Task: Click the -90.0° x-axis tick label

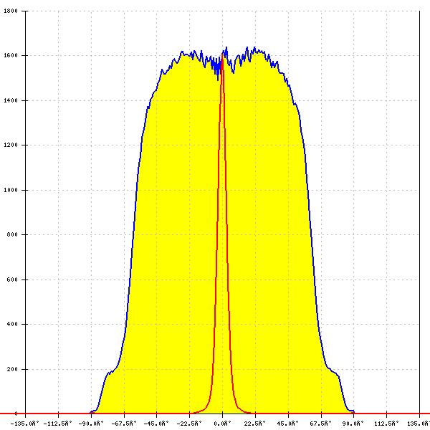Action: pos(91,424)
